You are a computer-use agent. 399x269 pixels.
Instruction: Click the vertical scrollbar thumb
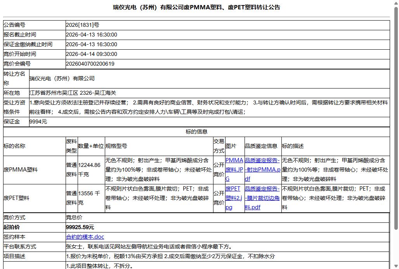click(396, 118)
